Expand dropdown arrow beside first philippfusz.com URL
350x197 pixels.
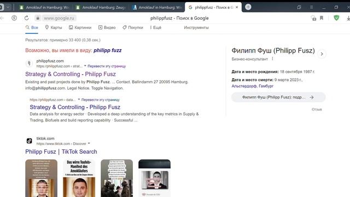[x=85, y=66]
